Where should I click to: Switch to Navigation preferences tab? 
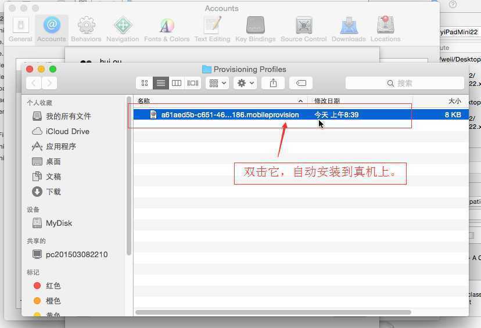123,30
